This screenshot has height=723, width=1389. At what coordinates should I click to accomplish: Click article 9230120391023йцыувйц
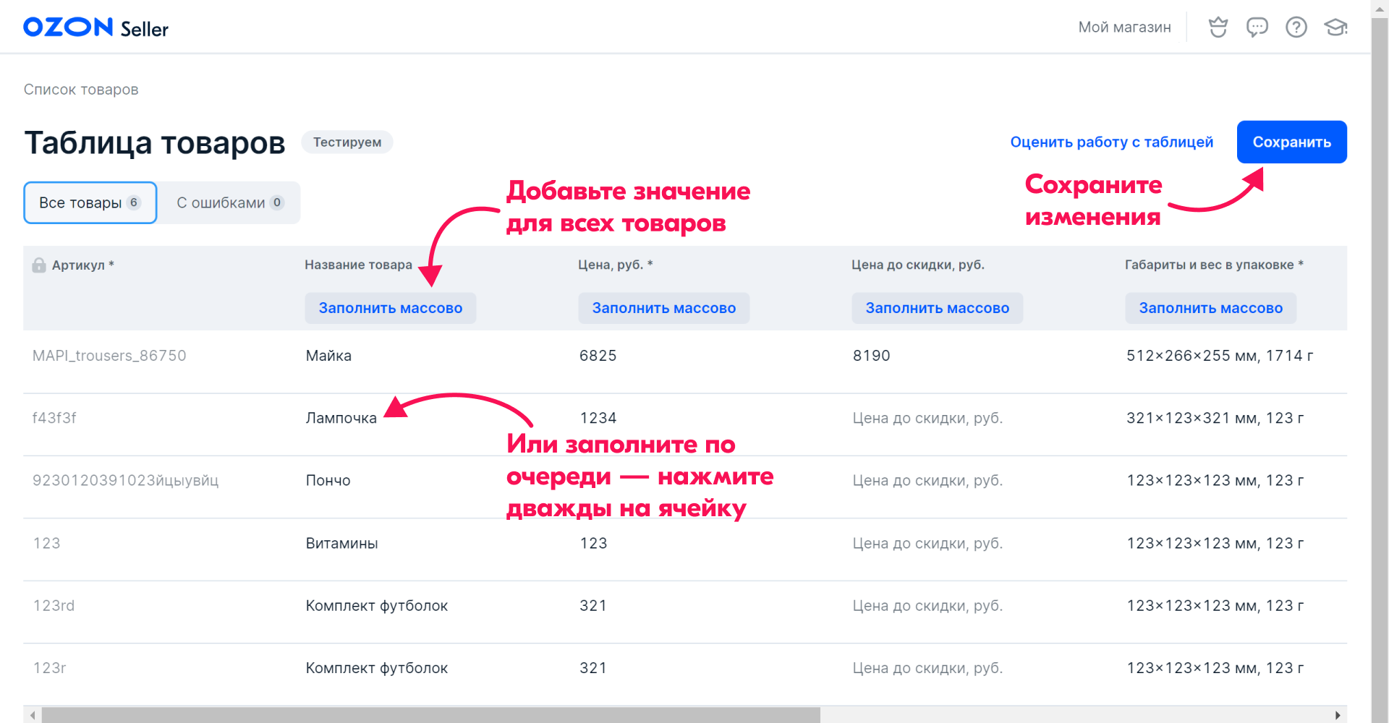[x=125, y=481]
